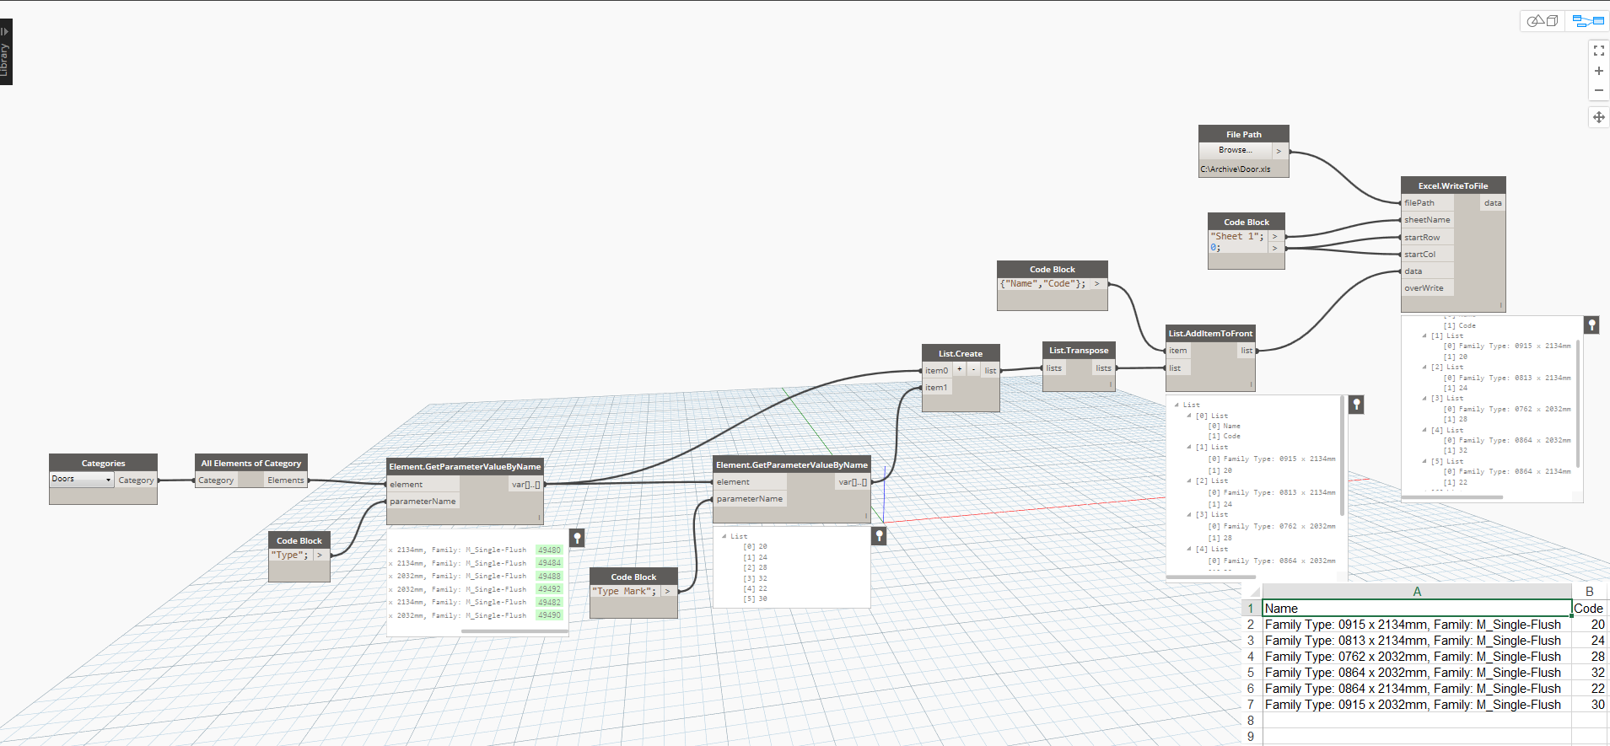Select cell A1 containing Name

pyautogui.click(x=1417, y=609)
